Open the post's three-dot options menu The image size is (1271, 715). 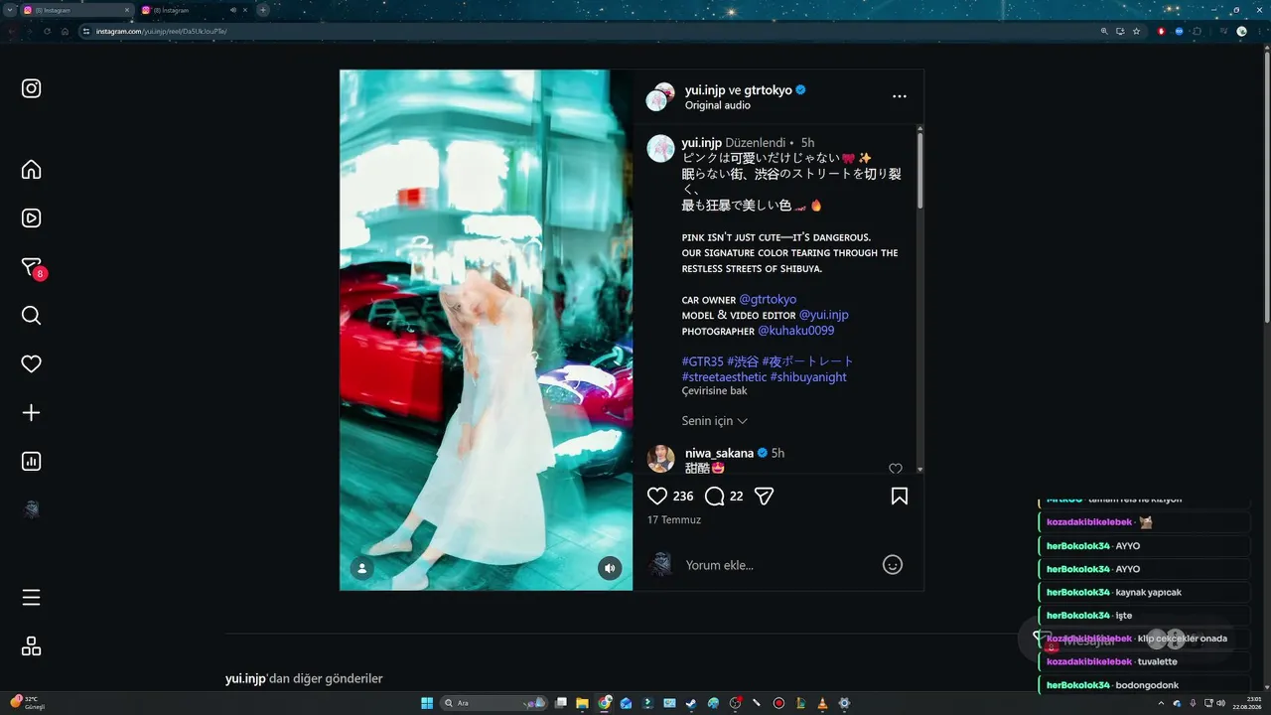point(900,96)
